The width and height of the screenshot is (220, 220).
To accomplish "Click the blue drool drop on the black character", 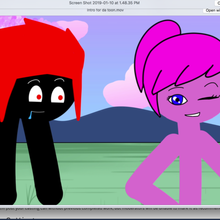I will (x=30, y=115).
